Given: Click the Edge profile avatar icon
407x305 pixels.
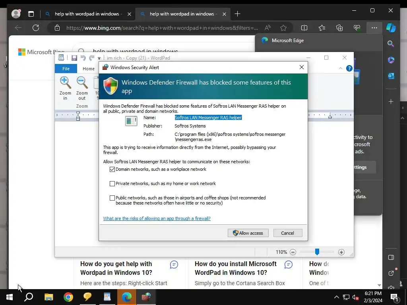Looking at the screenshot, I should (16, 14).
